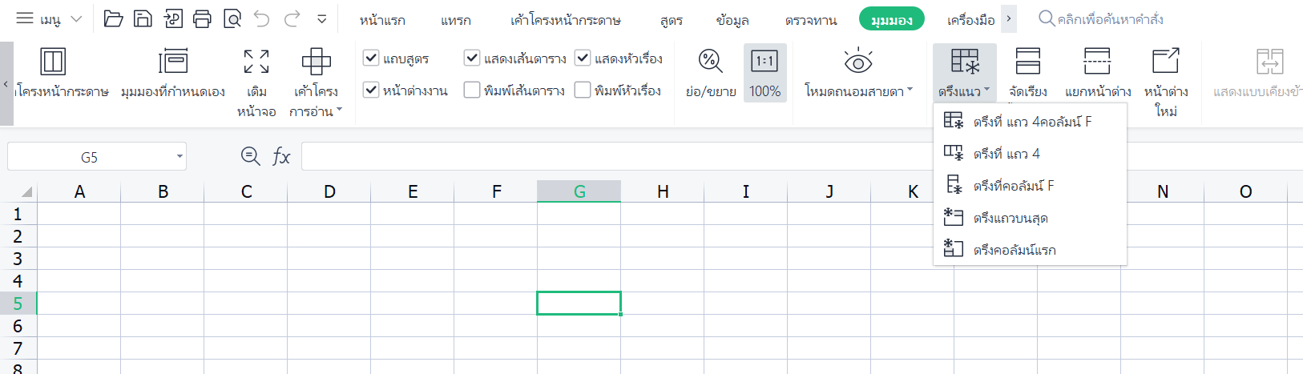1303x374 pixels.
Task: Select column H header
Action: [x=663, y=191]
